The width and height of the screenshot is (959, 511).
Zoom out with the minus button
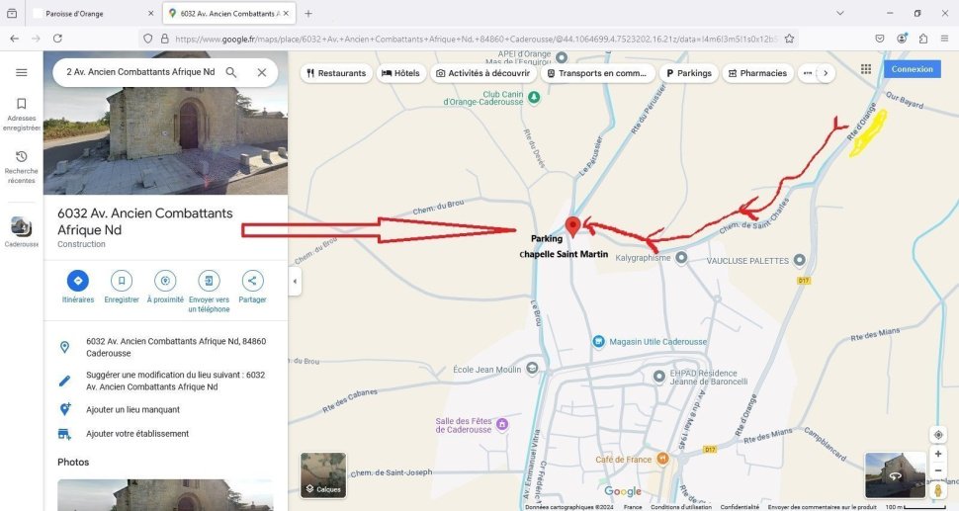[938, 470]
